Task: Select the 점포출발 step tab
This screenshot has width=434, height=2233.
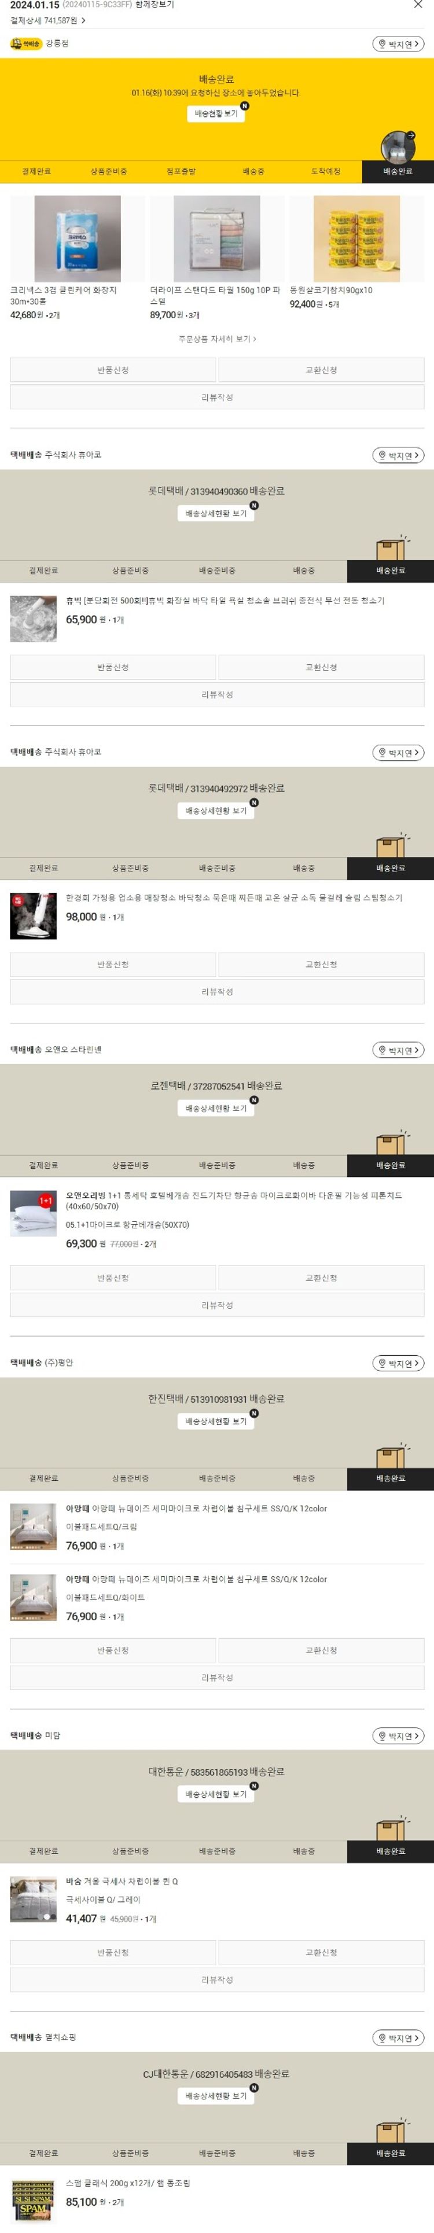Action: click(181, 172)
